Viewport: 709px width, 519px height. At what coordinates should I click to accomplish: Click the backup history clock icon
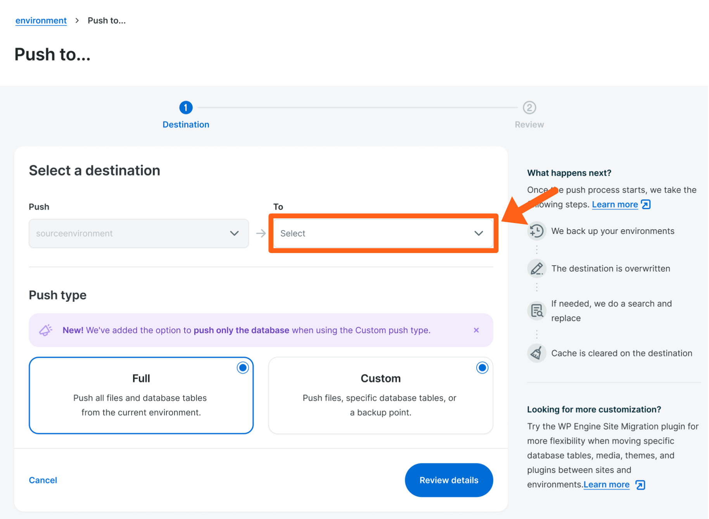pyautogui.click(x=537, y=231)
